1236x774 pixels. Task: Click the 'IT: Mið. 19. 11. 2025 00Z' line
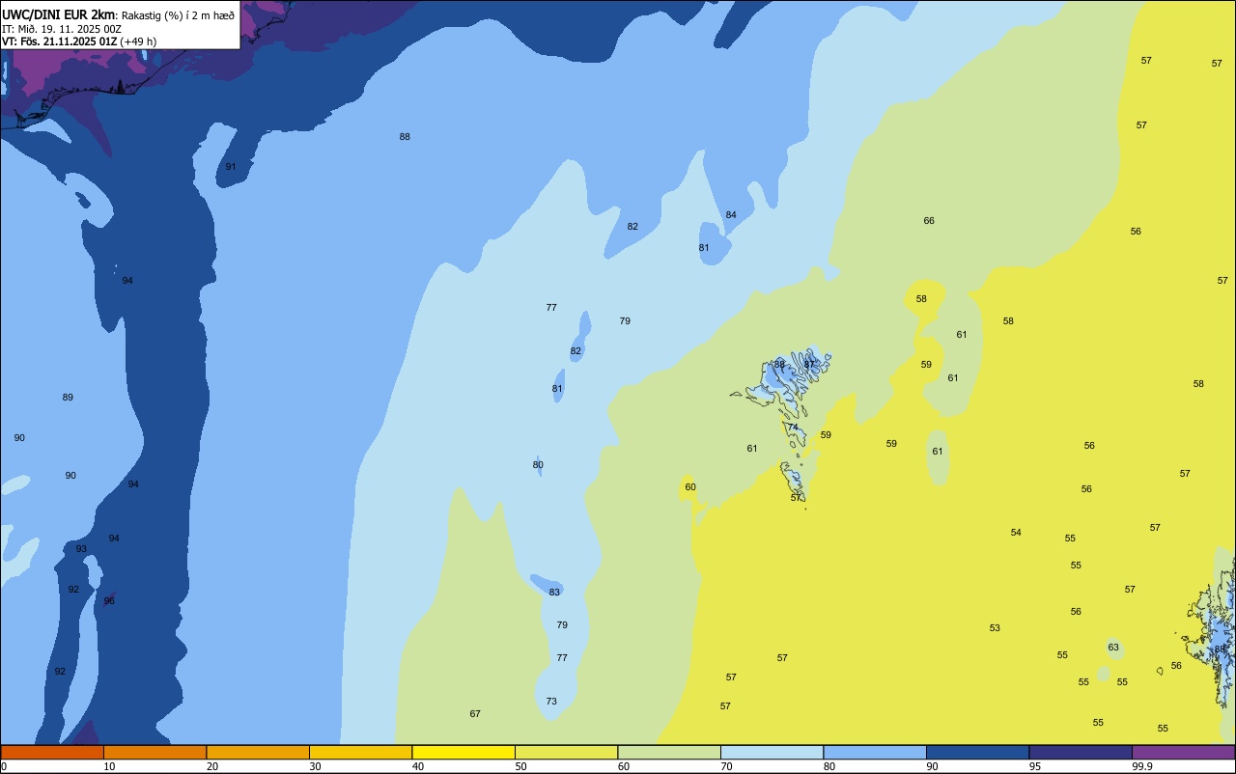click(x=61, y=29)
